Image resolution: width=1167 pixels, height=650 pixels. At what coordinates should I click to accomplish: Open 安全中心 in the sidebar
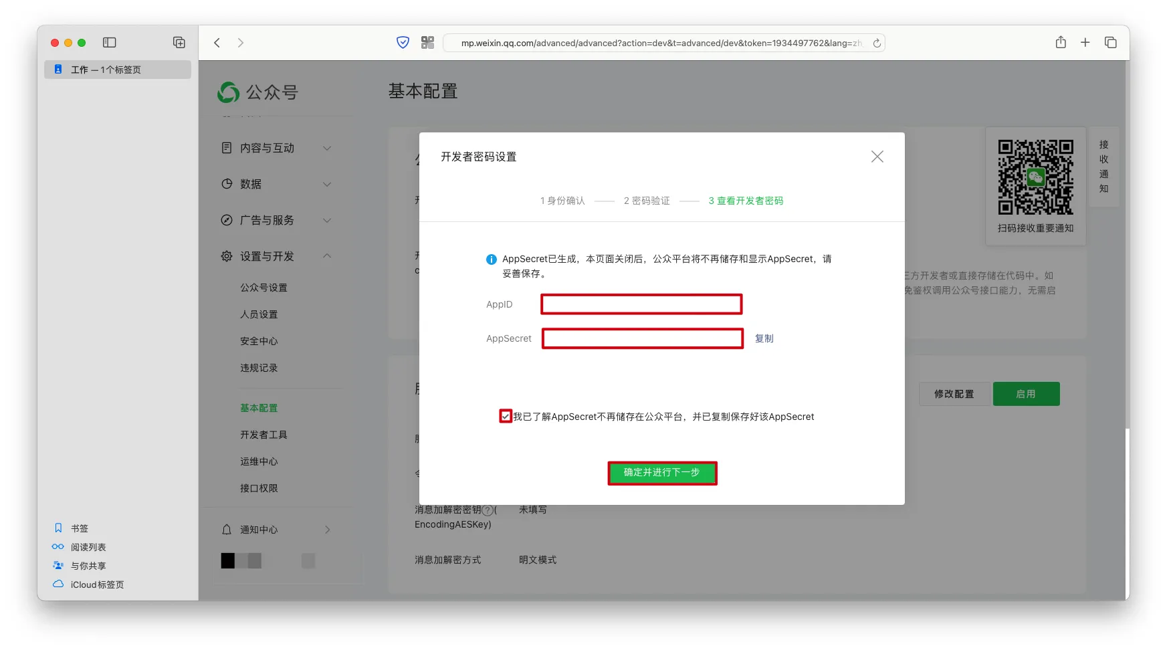(x=259, y=341)
